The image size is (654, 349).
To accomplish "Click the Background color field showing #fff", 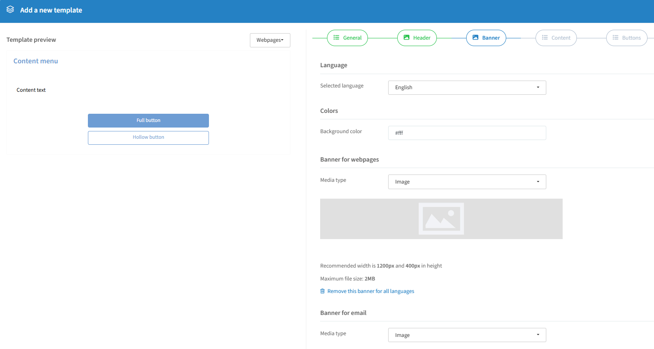I will [467, 133].
